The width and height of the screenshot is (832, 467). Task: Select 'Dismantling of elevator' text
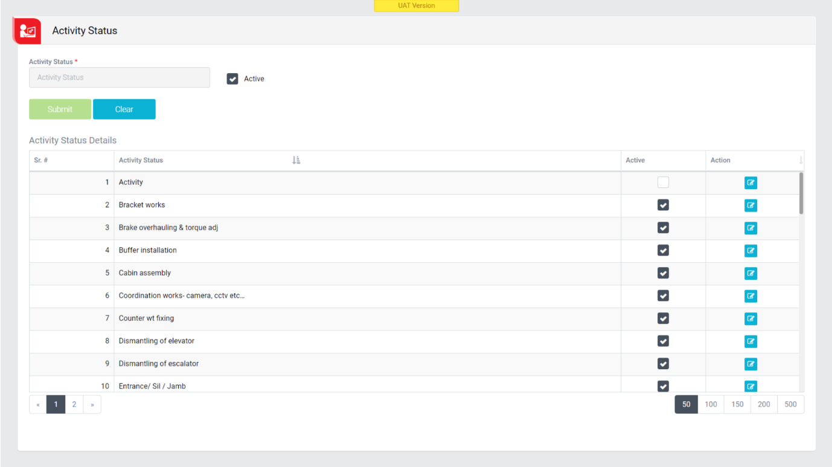[156, 341]
